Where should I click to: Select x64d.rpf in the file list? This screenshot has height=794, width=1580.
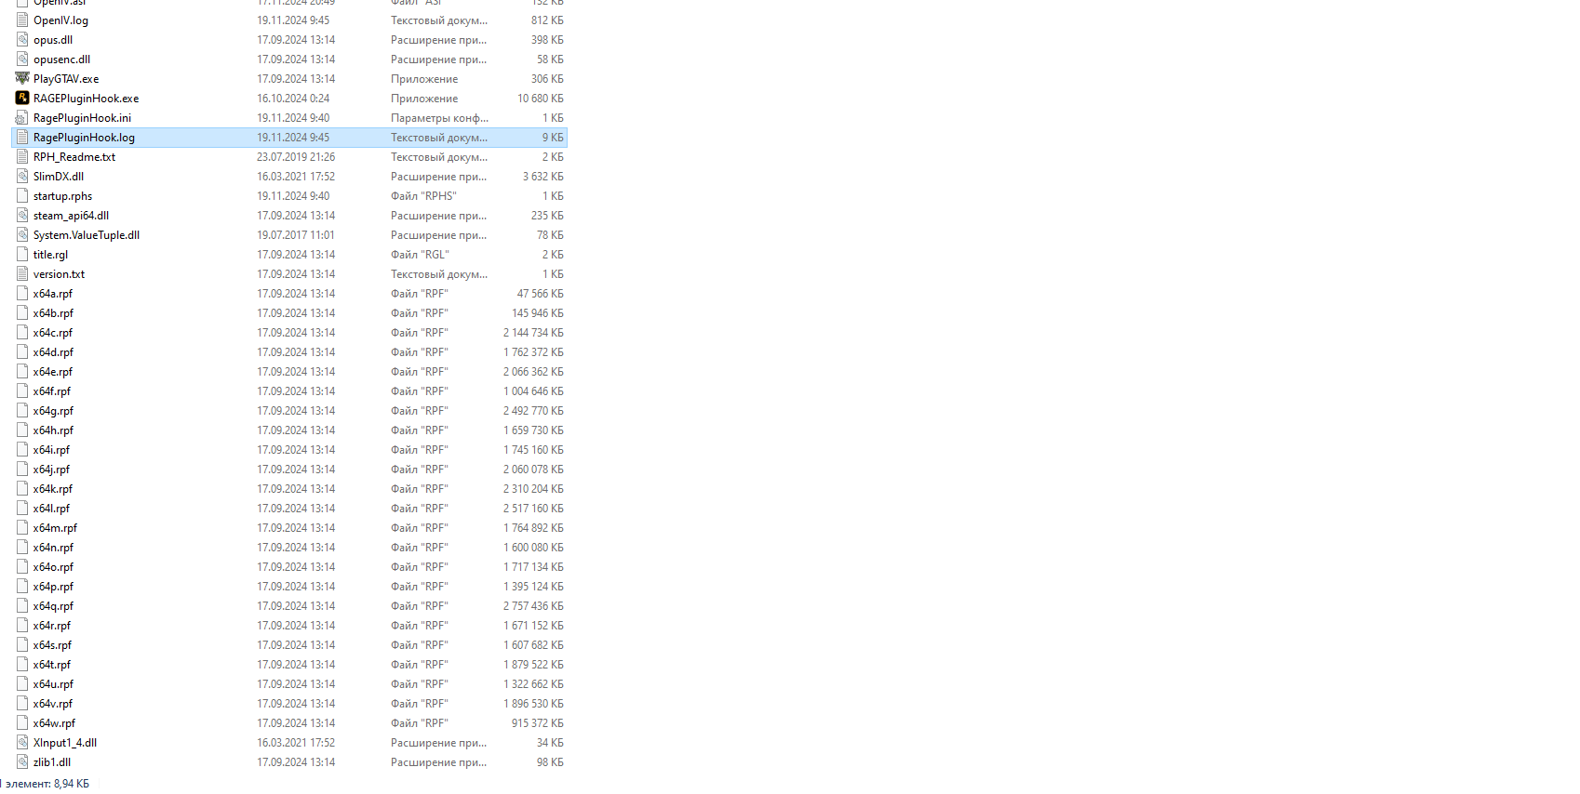tap(53, 352)
